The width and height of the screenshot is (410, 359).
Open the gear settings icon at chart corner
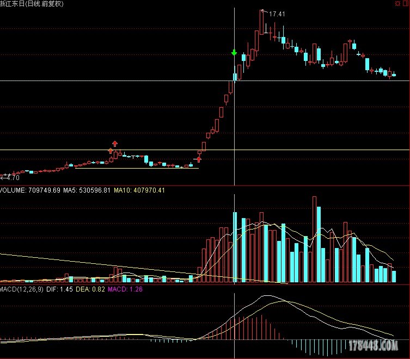point(397,3)
